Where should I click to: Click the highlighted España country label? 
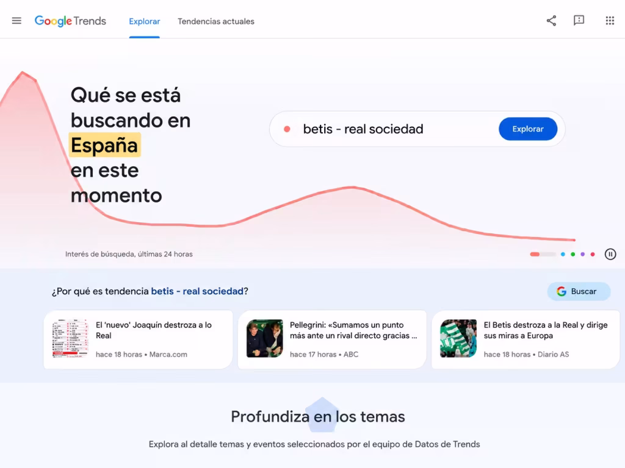click(x=104, y=145)
